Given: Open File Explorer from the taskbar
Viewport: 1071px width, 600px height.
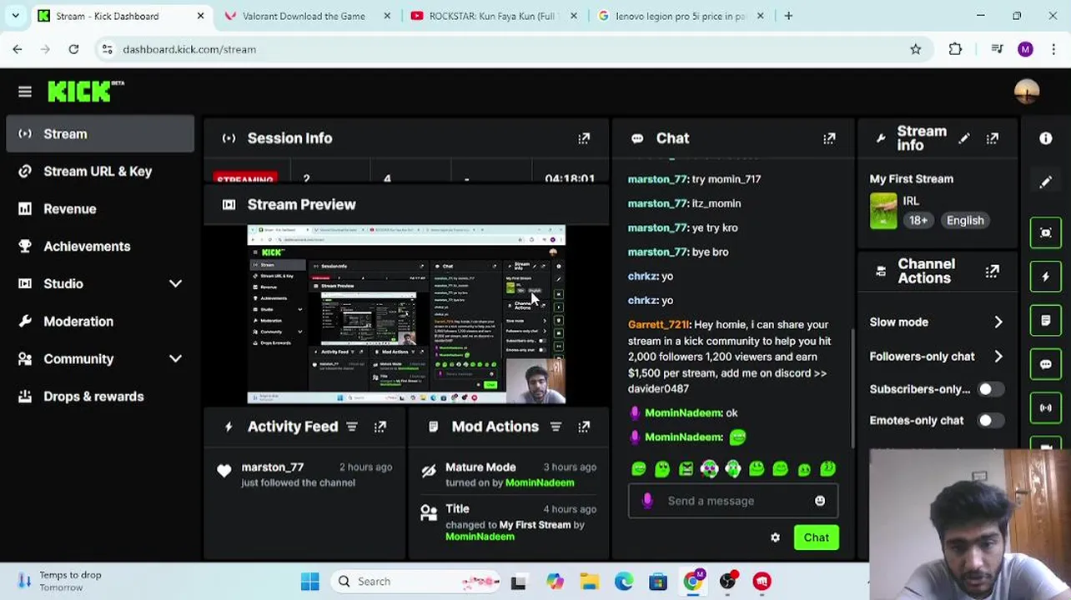Looking at the screenshot, I should 589,582.
